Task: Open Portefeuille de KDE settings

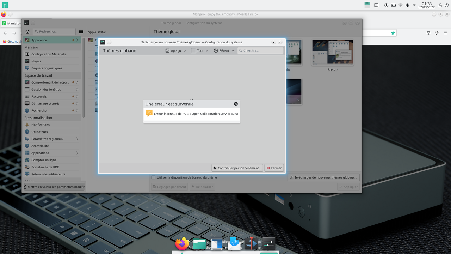Action: (x=52, y=167)
